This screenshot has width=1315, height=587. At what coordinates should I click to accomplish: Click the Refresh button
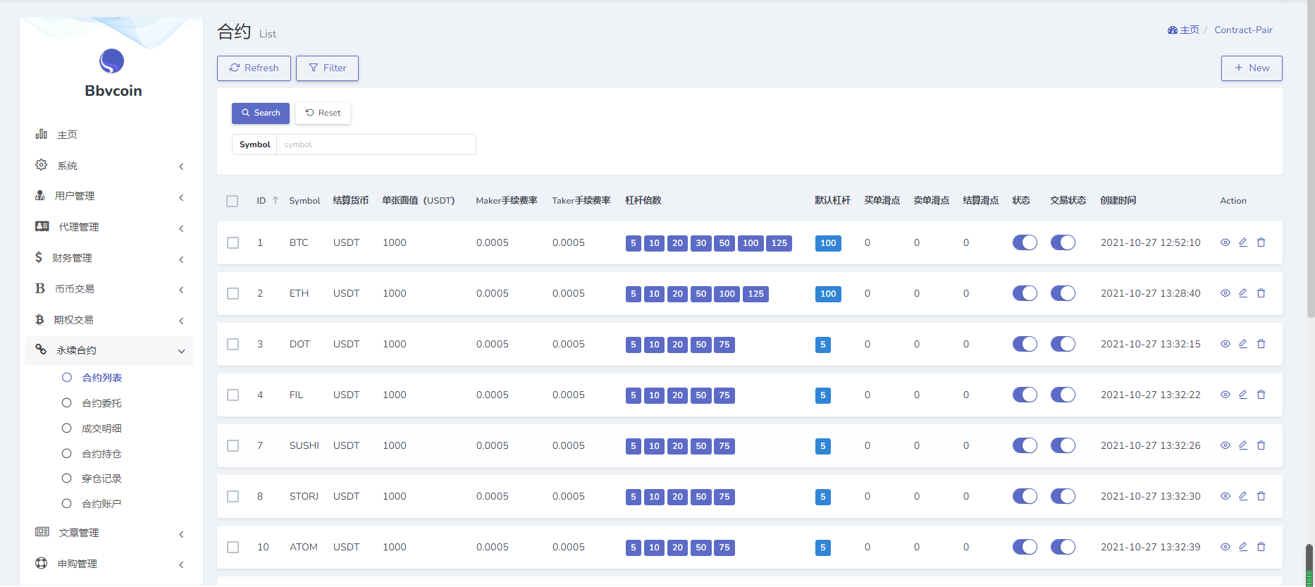click(x=254, y=68)
